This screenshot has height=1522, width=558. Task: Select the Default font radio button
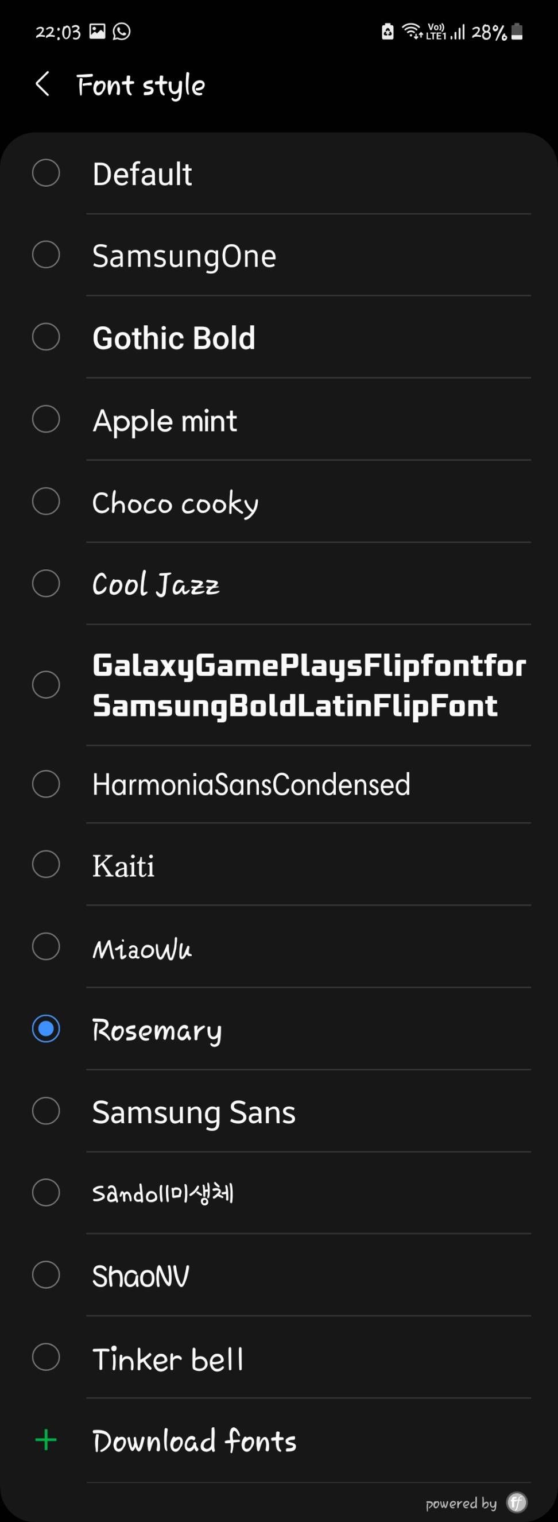[x=46, y=173]
